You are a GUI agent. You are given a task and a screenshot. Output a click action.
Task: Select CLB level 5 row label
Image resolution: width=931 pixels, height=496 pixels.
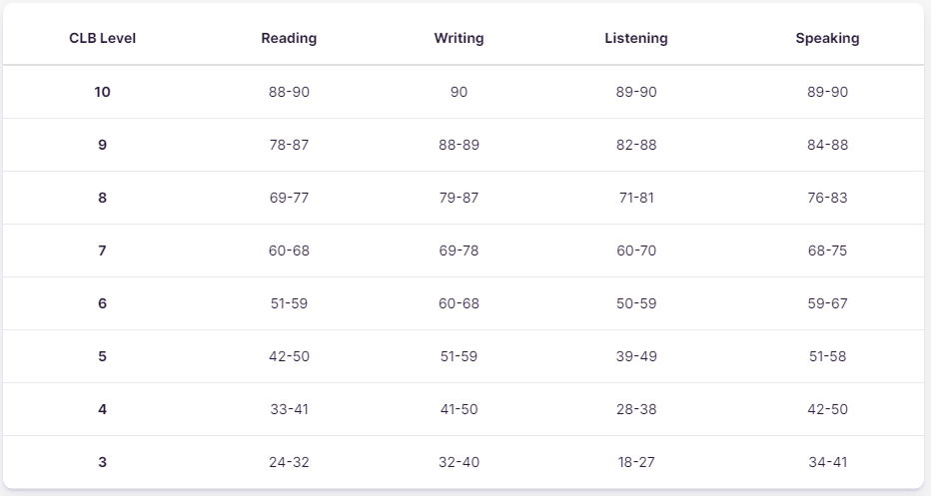pos(102,356)
